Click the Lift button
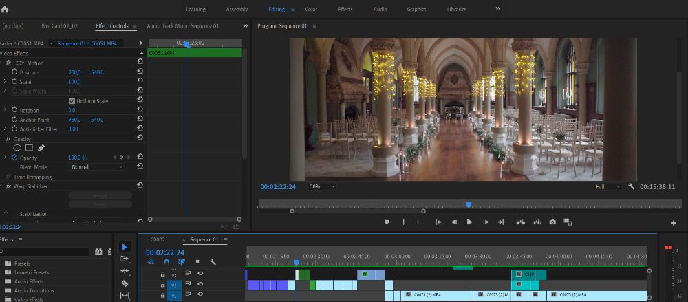The image size is (688, 302). coord(521,222)
